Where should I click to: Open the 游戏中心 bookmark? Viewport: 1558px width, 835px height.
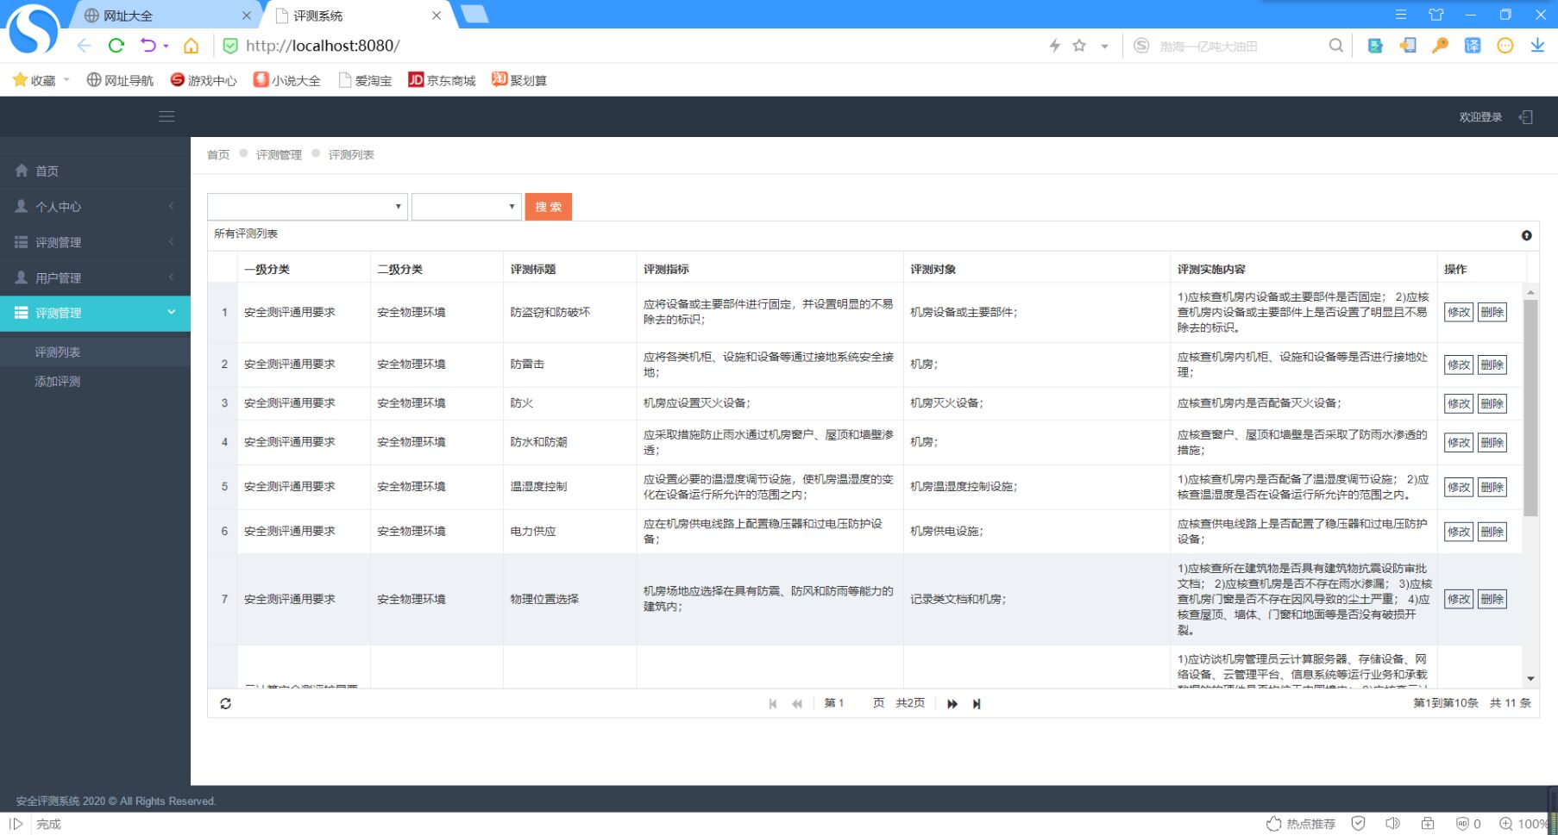(204, 80)
